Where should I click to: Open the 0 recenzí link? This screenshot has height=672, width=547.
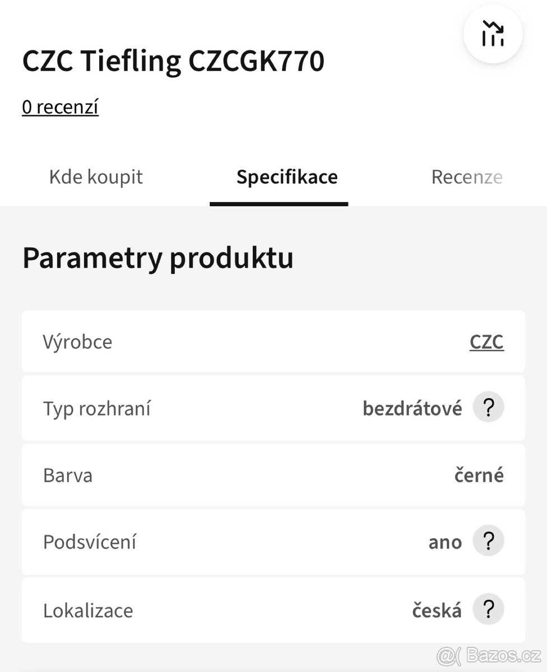coord(60,106)
